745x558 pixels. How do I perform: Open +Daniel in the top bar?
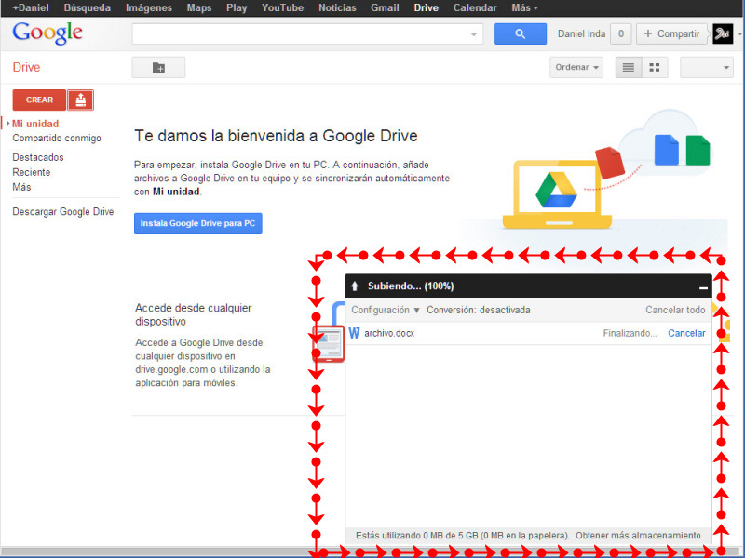(x=31, y=8)
